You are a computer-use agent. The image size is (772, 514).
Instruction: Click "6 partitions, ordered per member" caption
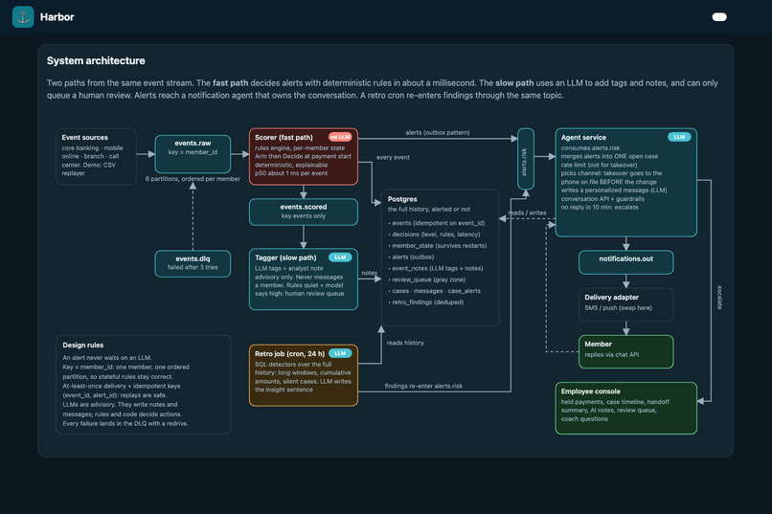pos(193,179)
